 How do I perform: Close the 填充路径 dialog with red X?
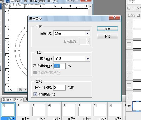click(114, 17)
